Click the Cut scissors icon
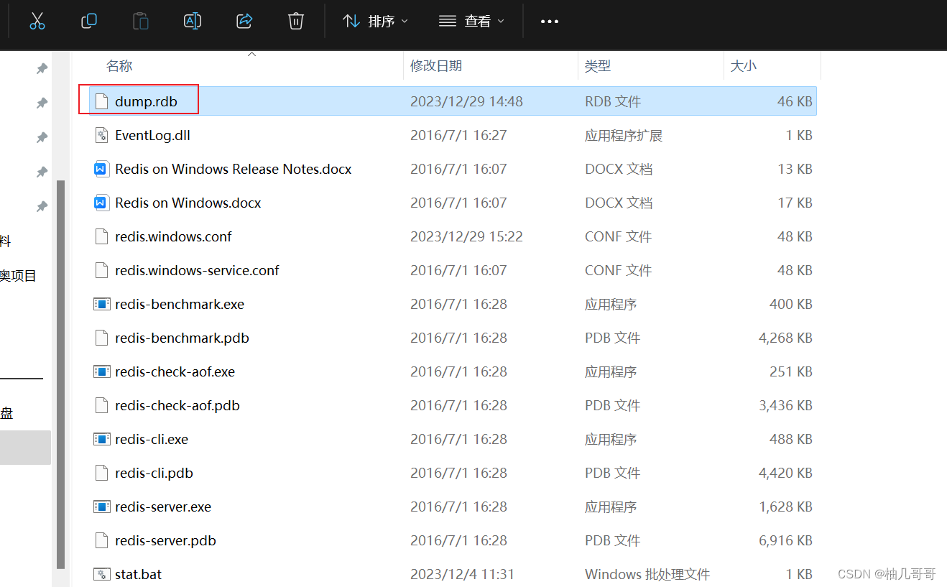 point(37,22)
